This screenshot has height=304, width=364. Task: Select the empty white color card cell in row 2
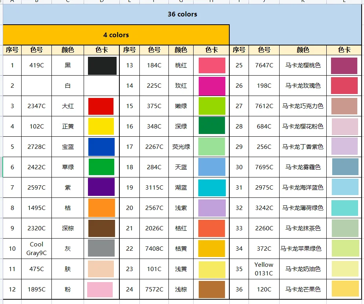click(102, 86)
